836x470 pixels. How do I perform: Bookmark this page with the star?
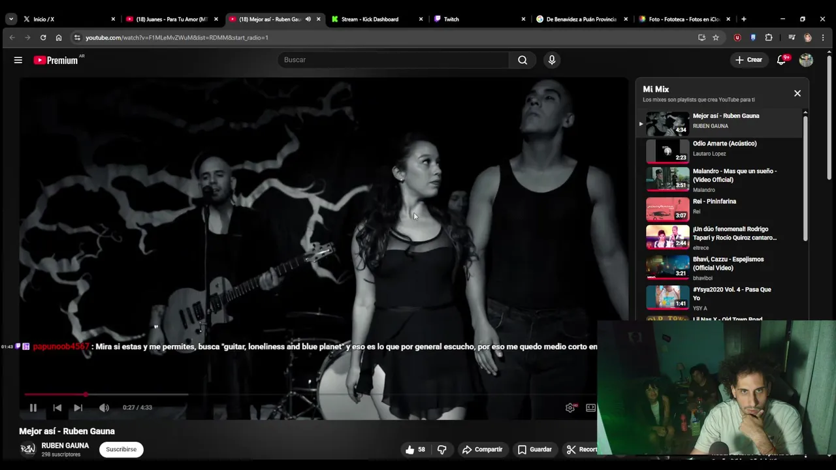coord(716,38)
